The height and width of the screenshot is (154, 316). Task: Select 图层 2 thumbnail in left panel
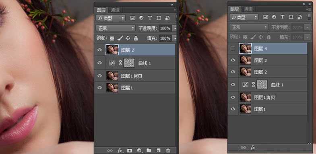point(112,50)
